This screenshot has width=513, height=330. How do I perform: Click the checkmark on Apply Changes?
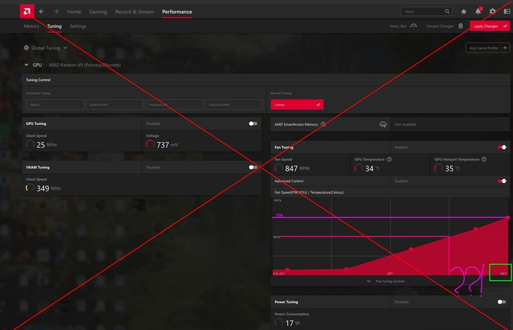(505, 26)
